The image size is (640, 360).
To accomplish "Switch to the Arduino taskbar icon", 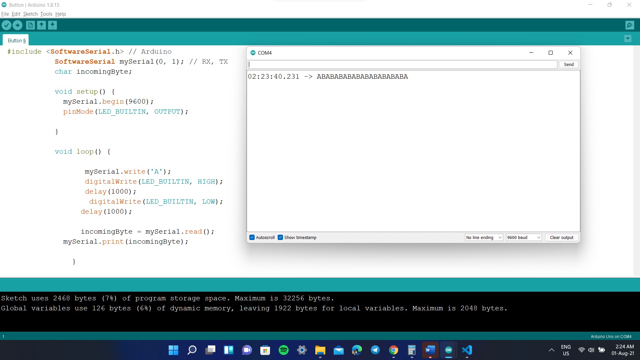I will [x=449, y=350].
